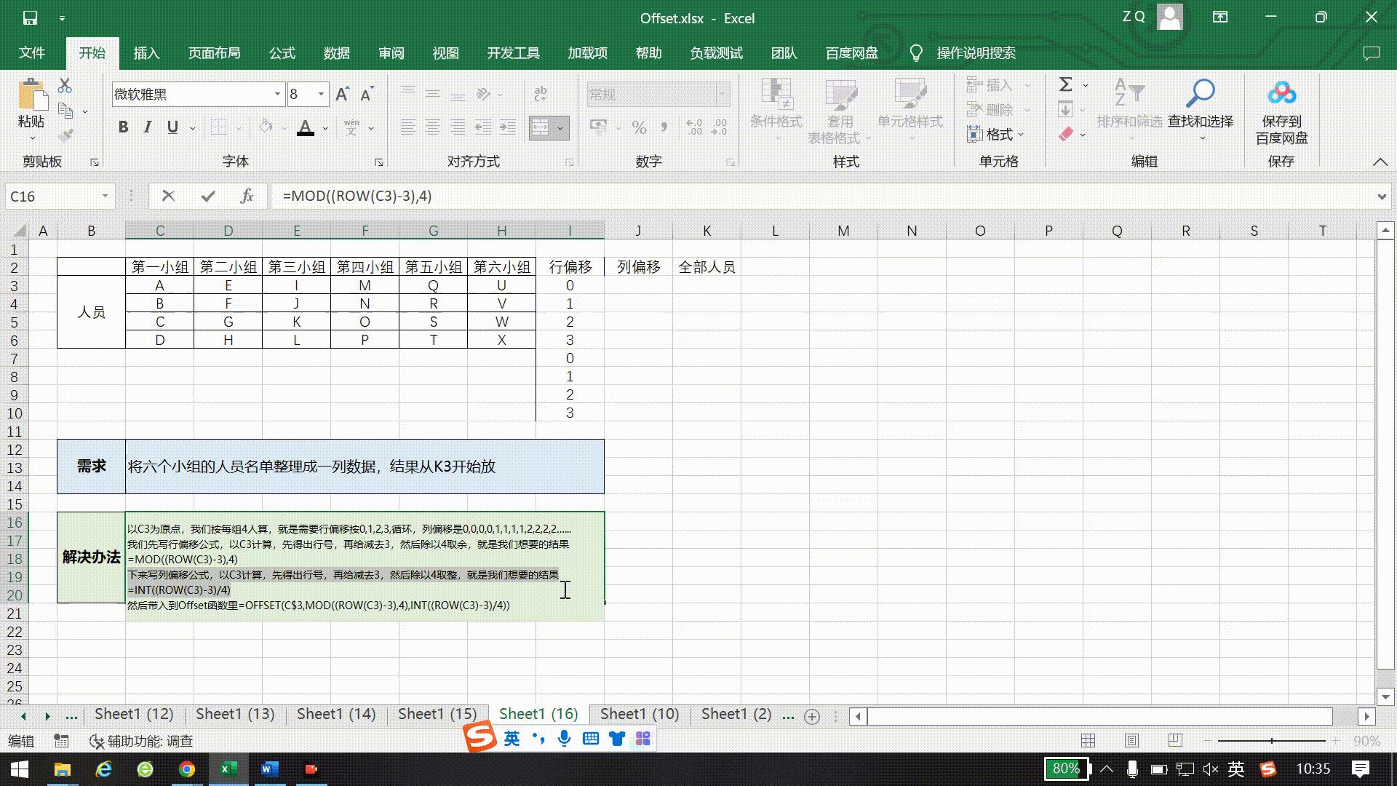The image size is (1397, 786).
Task: Open the font name dropdown
Action: tap(276, 94)
